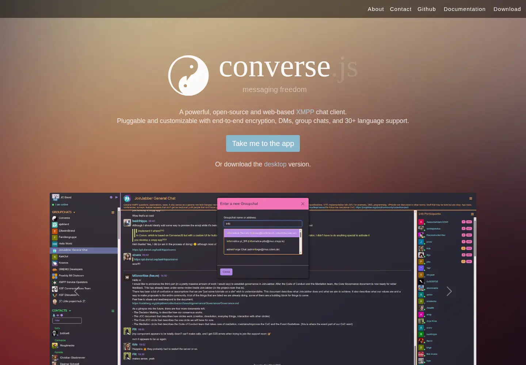Follow the XMPP hyperlink in the tagline
Screen dimensions: 526x365
pyautogui.click(x=305, y=112)
